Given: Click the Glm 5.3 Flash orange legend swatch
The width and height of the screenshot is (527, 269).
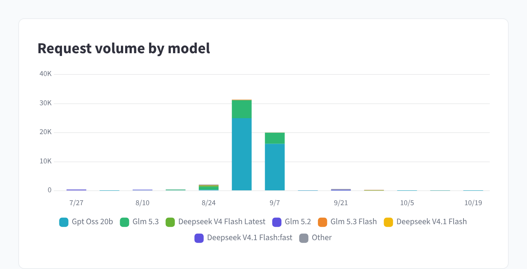Looking at the screenshot, I should tap(322, 222).
